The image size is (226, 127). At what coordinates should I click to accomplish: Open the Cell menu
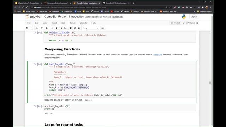[x=63, y=23]
